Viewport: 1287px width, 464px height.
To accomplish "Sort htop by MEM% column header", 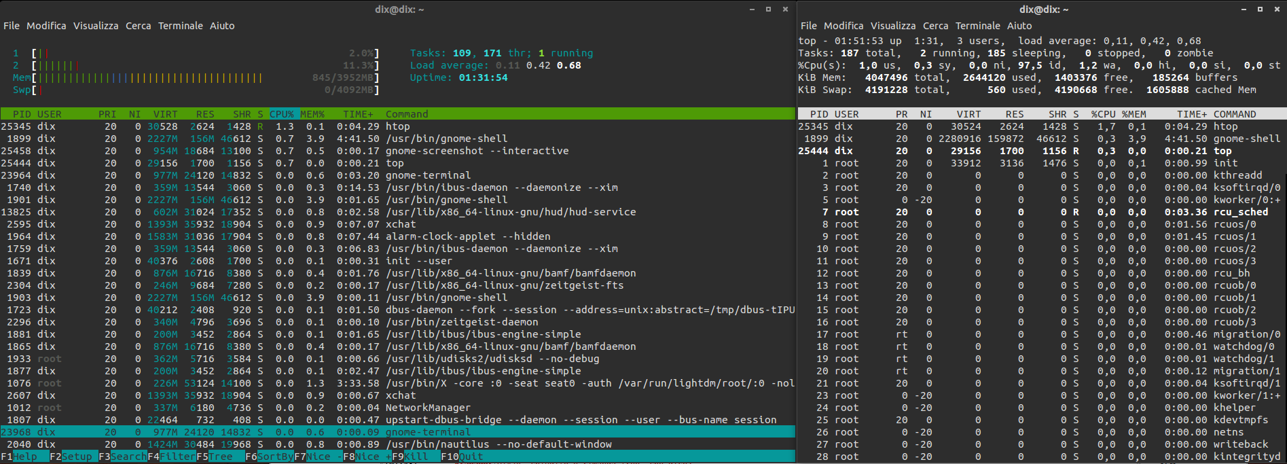I will 312,114.
